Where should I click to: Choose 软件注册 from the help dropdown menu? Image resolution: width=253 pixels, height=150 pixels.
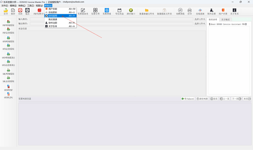[61, 23]
